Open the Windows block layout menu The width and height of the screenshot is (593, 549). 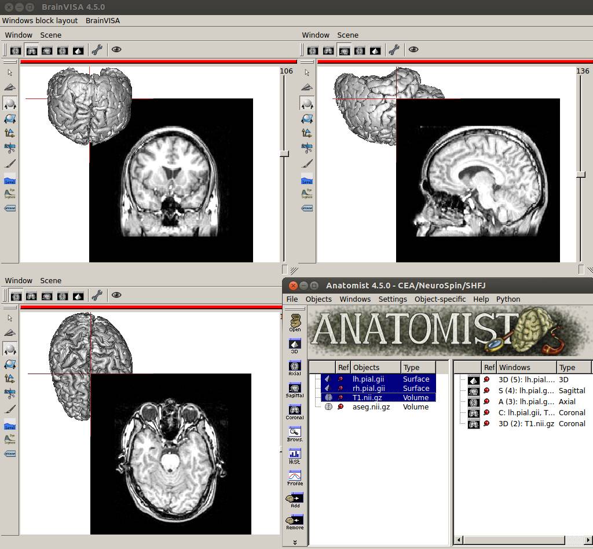40,20
